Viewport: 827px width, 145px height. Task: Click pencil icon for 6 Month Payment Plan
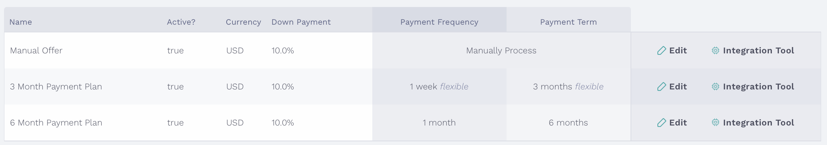point(661,123)
